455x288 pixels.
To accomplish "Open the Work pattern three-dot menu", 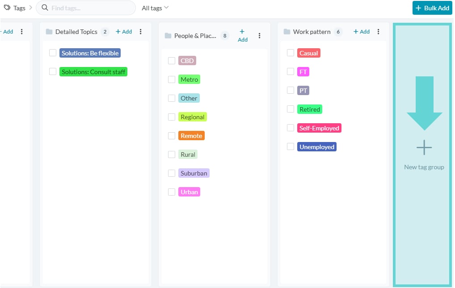I will pos(378,32).
